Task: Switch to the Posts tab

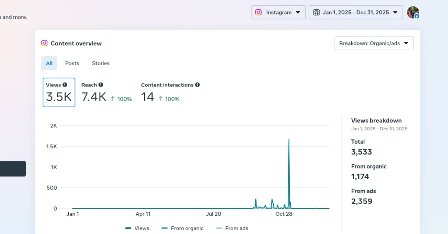Action: tap(72, 63)
